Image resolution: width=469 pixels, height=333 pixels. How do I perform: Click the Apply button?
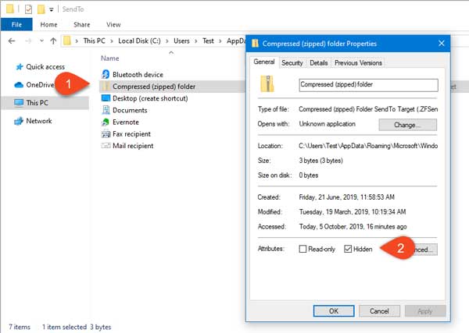click(x=425, y=311)
